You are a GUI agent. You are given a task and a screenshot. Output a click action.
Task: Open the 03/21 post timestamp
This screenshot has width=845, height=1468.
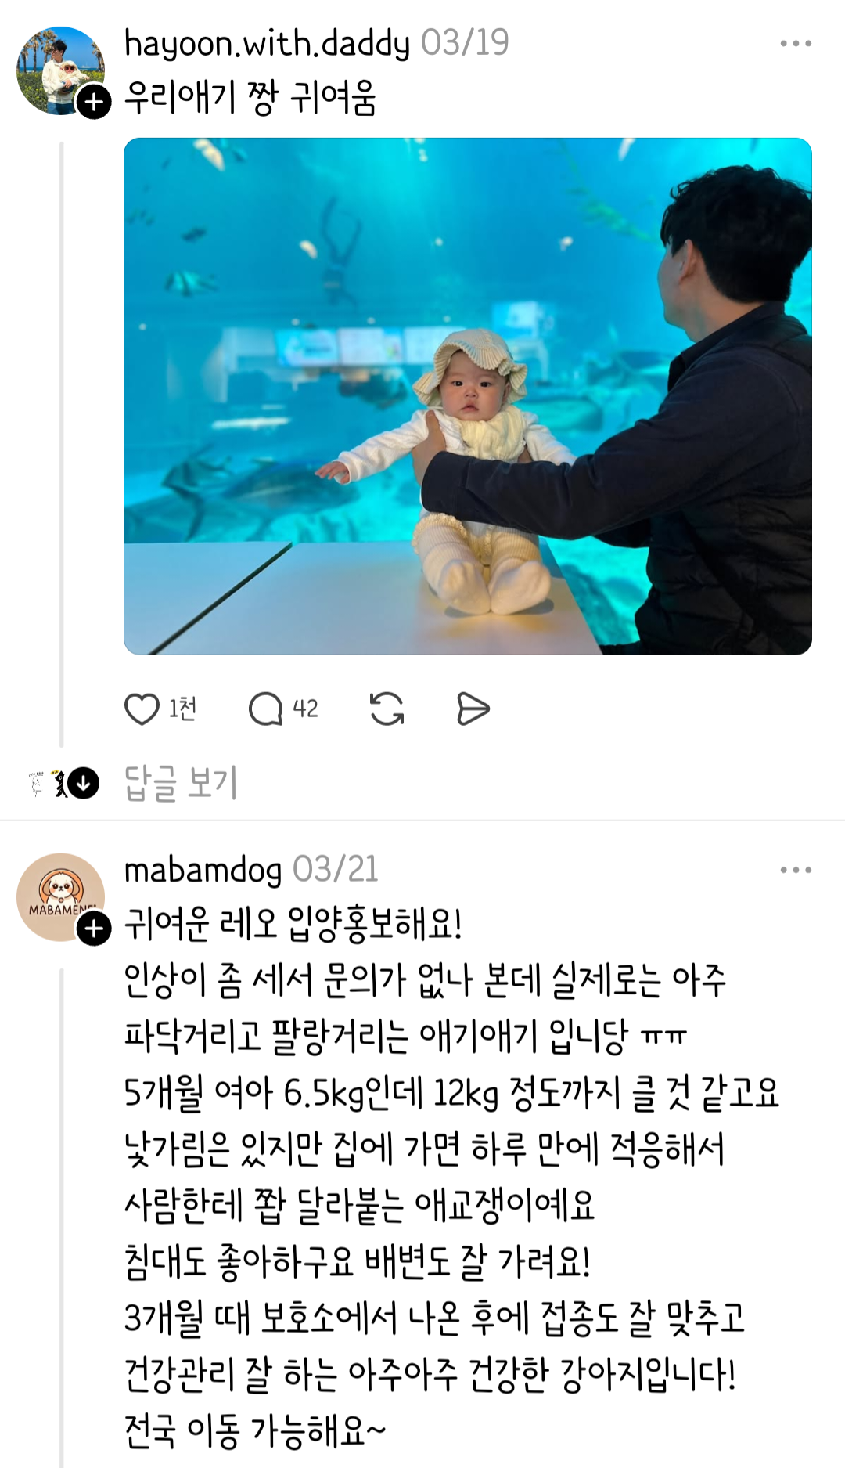tap(336, 870)
